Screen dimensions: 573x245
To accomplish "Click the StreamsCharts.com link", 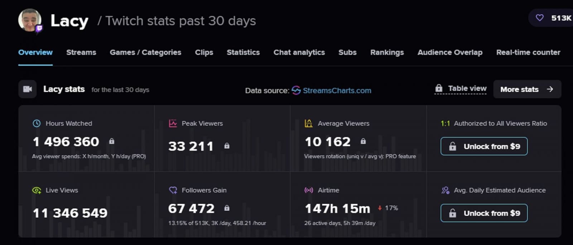I will 337,91.
